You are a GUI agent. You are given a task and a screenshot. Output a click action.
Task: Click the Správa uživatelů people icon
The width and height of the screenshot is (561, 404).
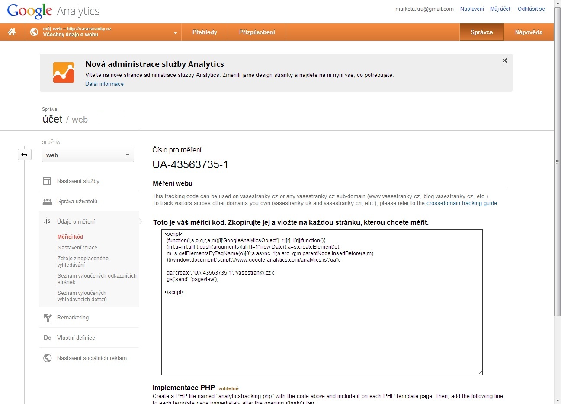[x=47, y=202]
